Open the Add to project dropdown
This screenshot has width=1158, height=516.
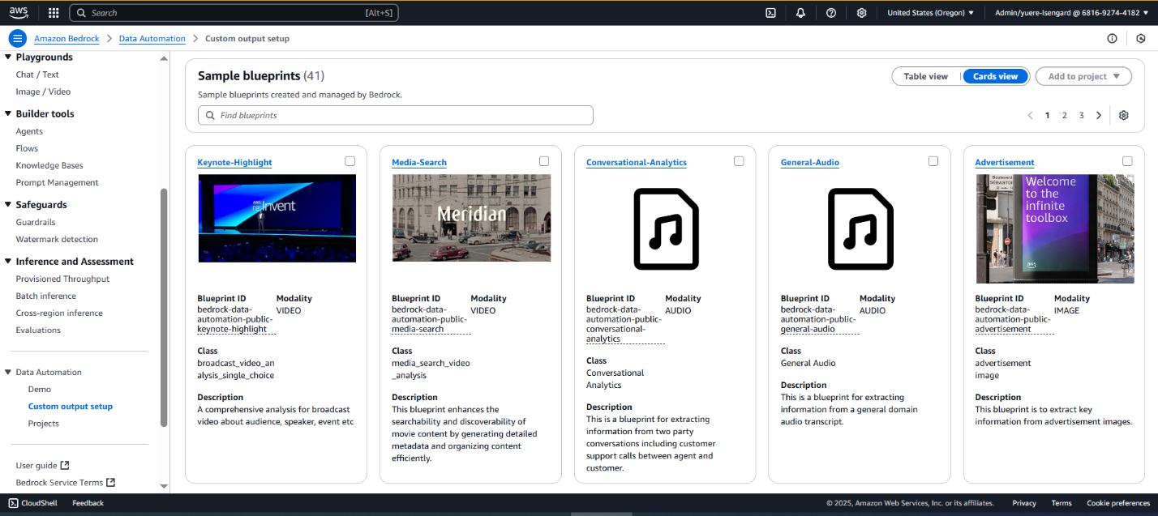click(x=1083, y=76)
